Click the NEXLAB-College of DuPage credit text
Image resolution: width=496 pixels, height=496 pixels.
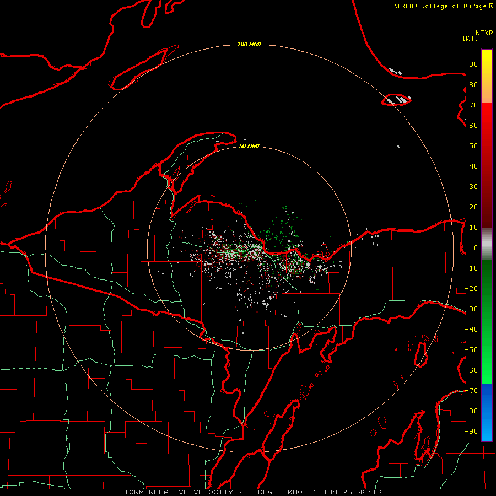click(x=441, y=6)
